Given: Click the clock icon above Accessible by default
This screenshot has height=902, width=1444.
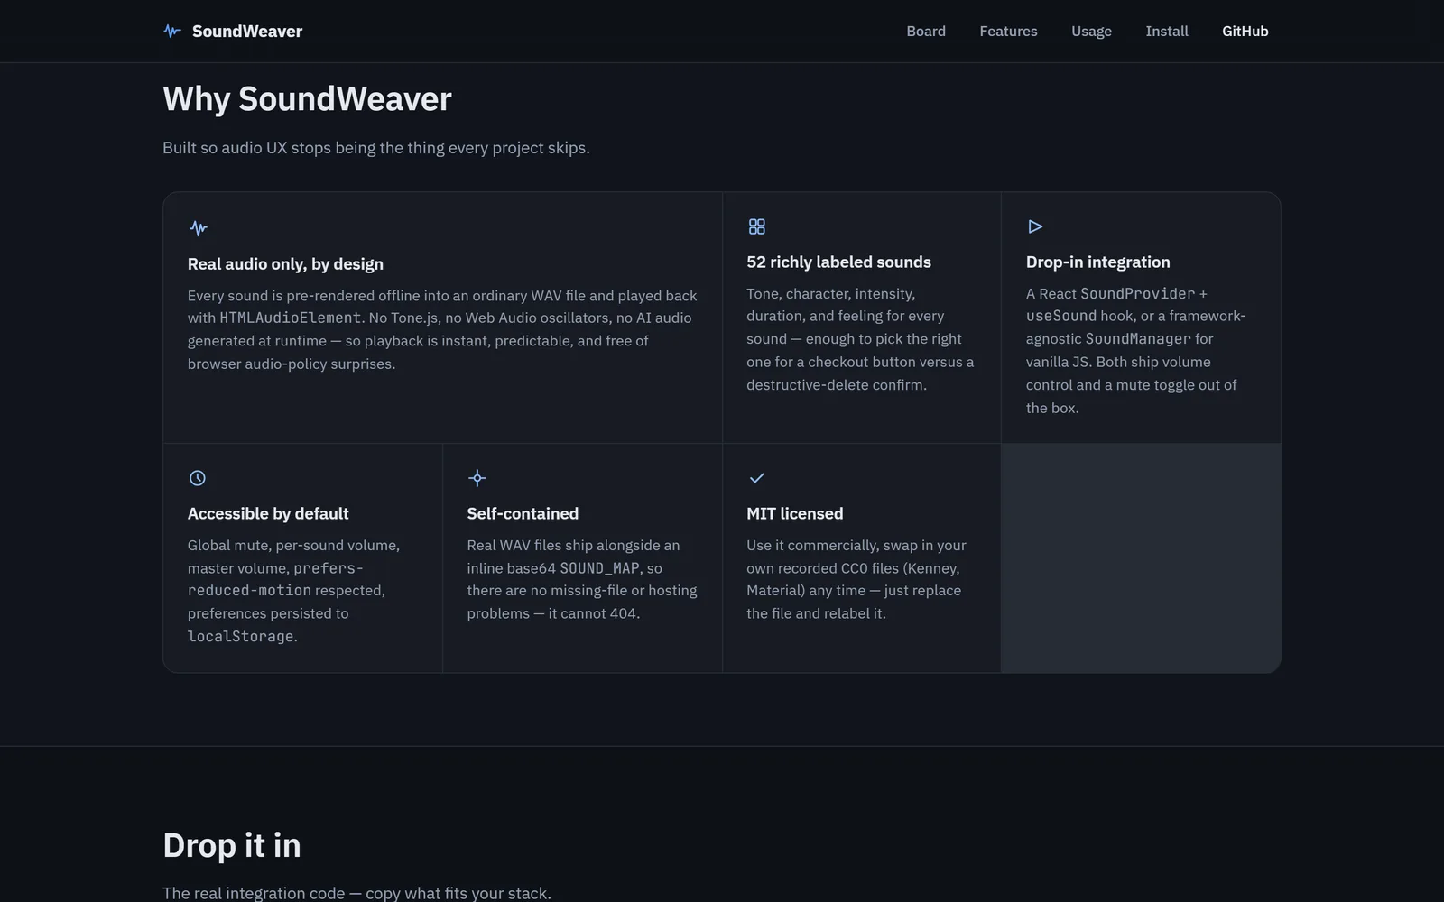Looking at the screenshot, I should [198, 478].
